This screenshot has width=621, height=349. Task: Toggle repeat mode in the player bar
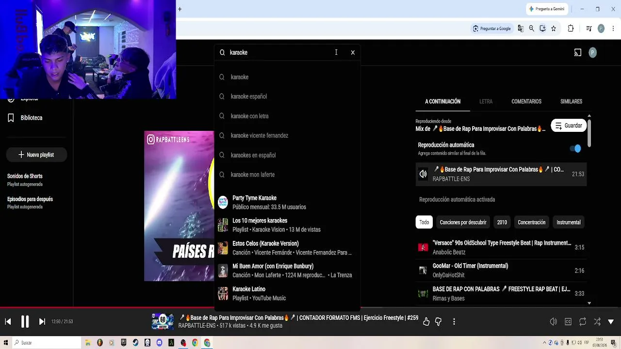click(583, 322)
